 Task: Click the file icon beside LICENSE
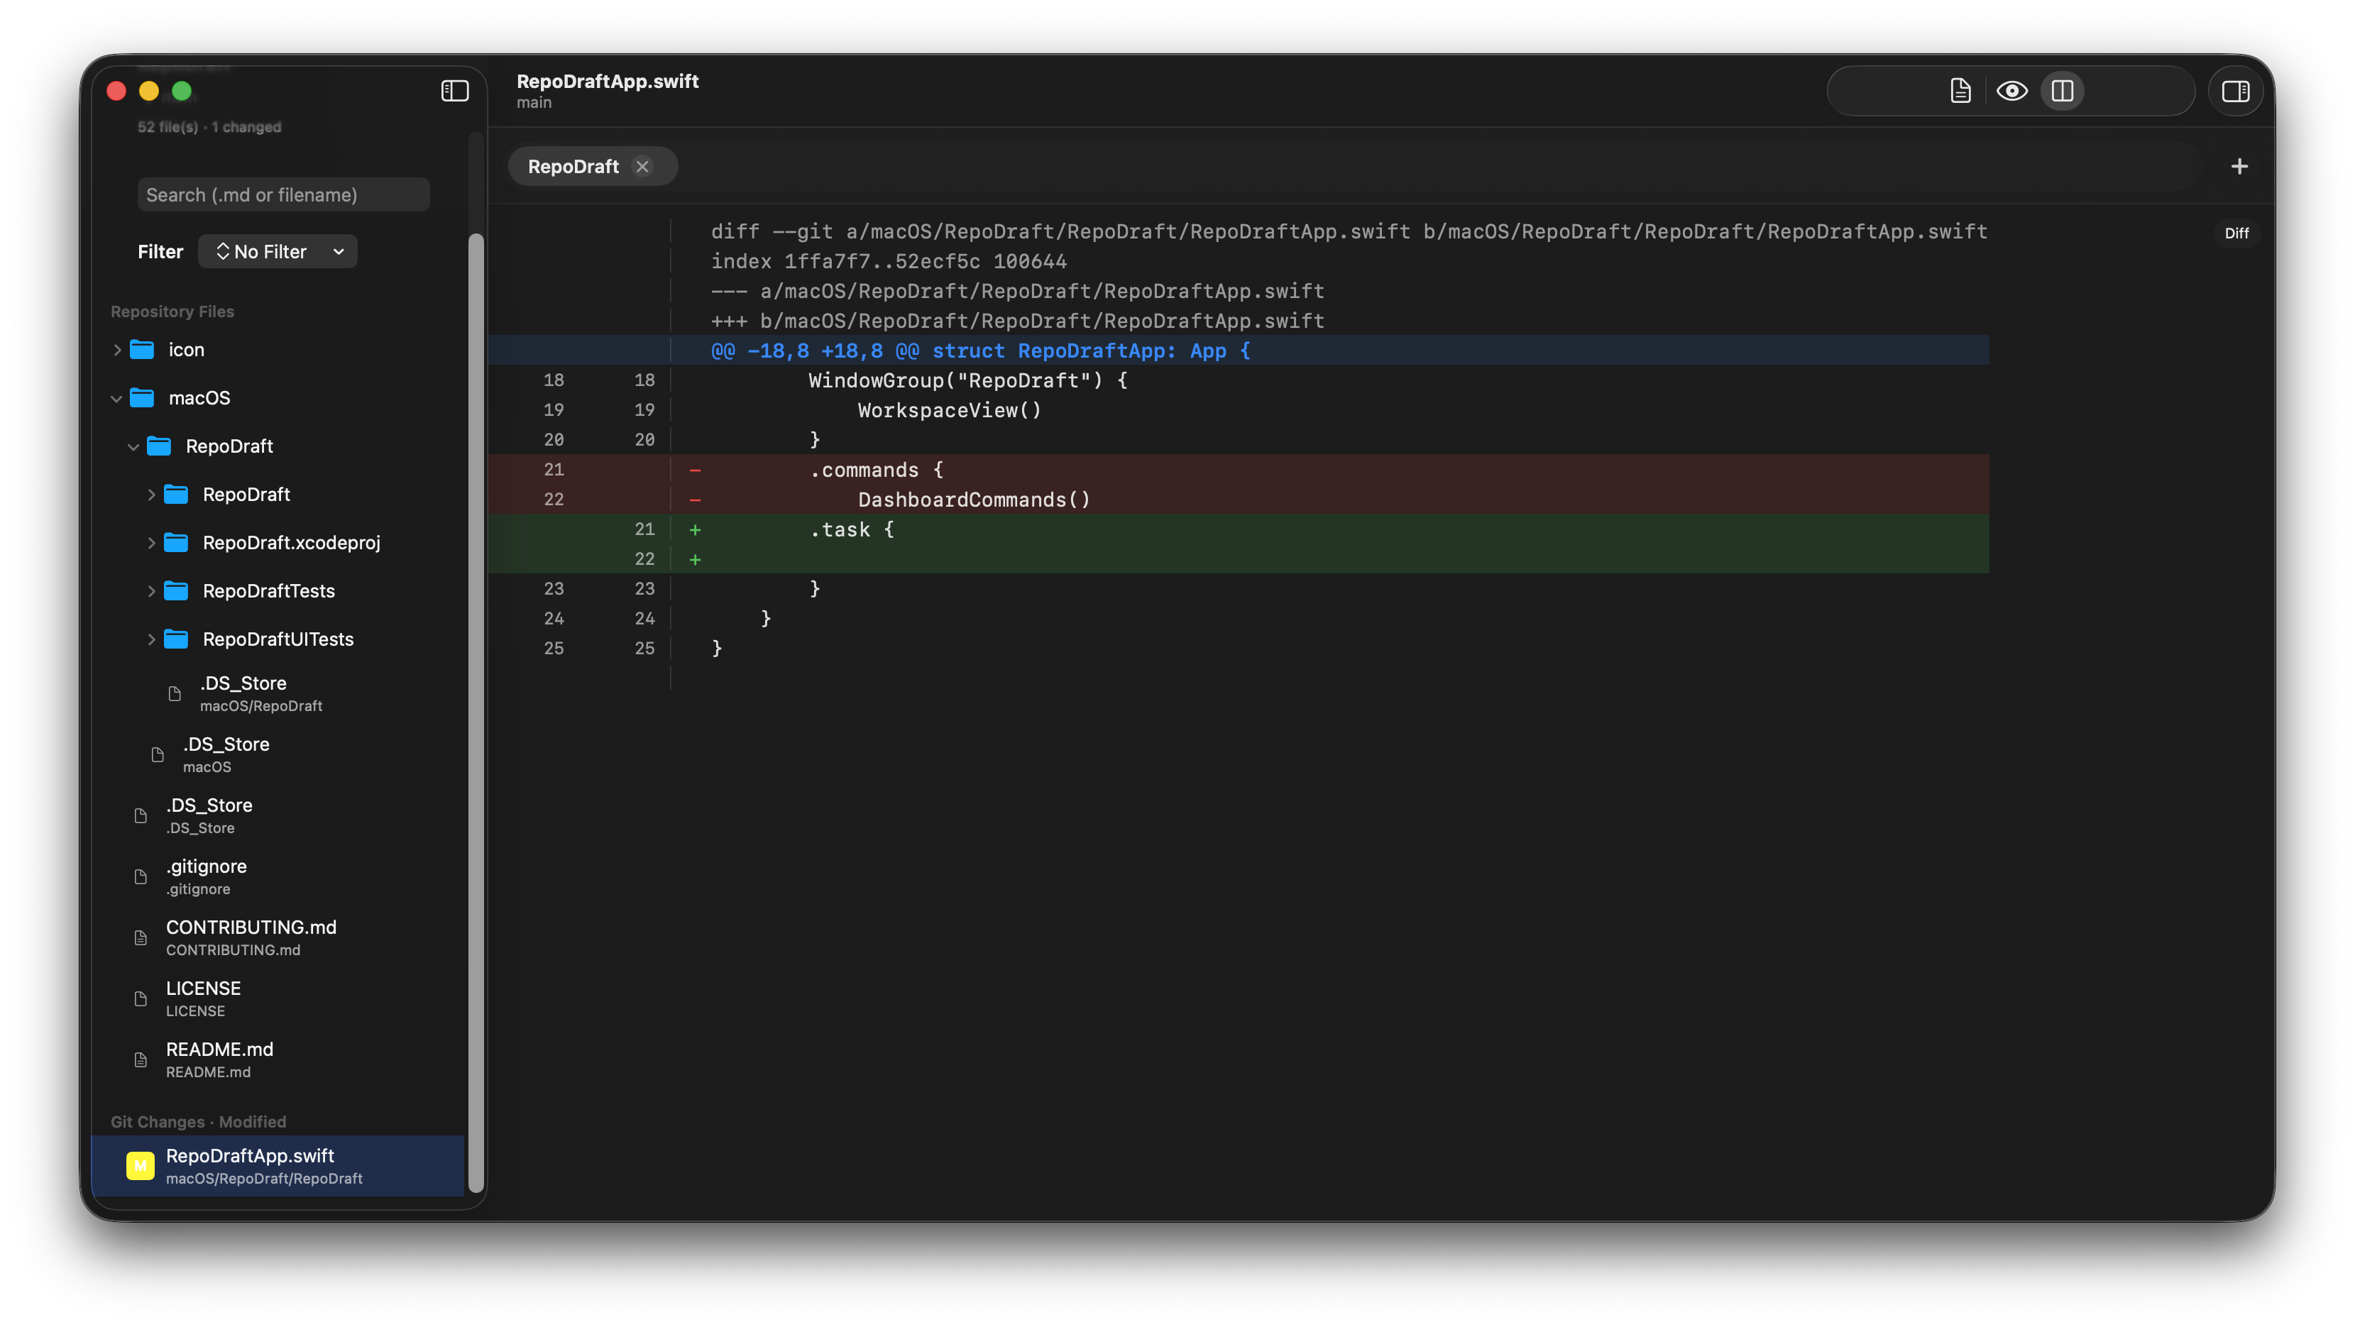140,999
